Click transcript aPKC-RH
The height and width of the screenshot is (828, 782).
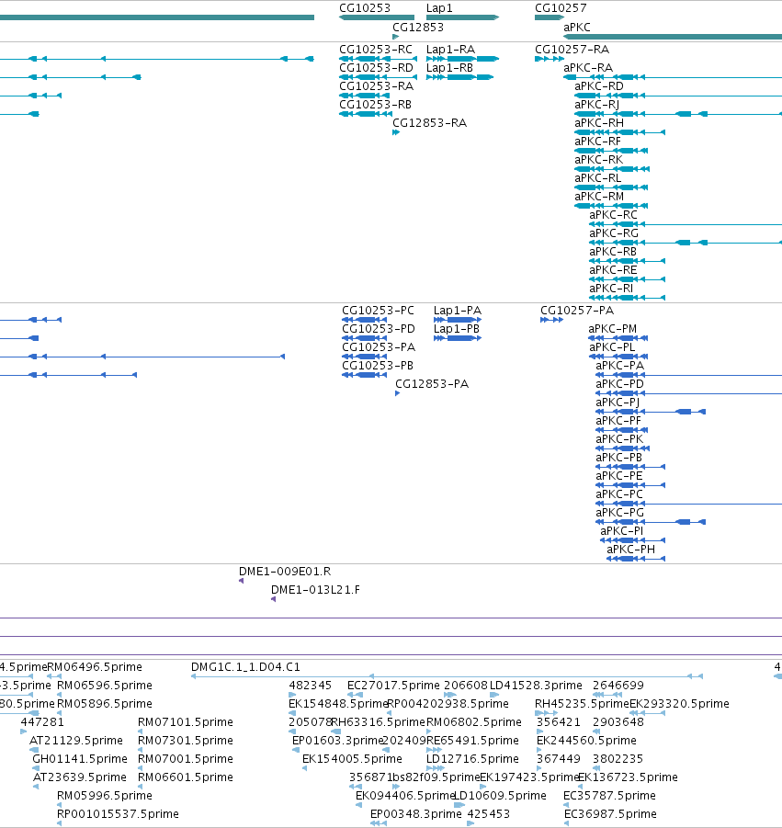[x=599, y=123]
